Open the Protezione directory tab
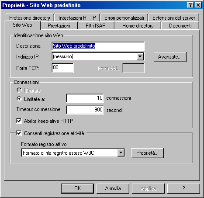This screenshot has height=198, width=204. [30, 18]
